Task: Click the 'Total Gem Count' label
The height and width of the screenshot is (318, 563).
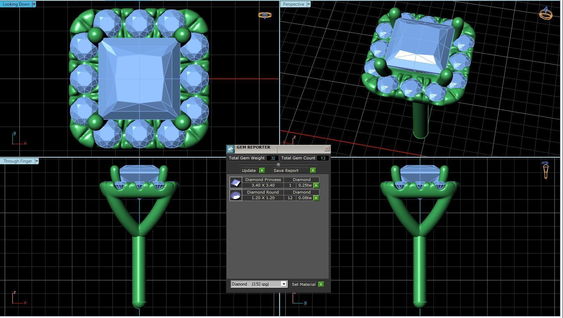Action: pyautogui.click(x=298, y=158)
